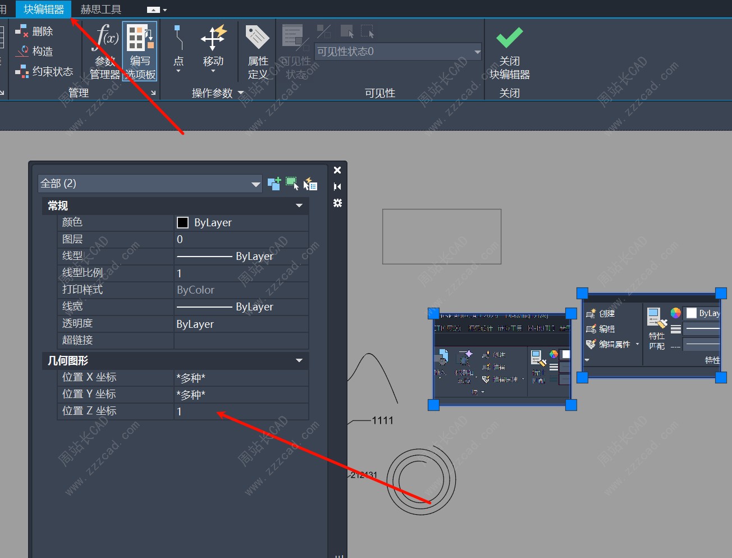
Task: Toggle the 编写选项板 authoring palettes button
Action: pos(140,51)
